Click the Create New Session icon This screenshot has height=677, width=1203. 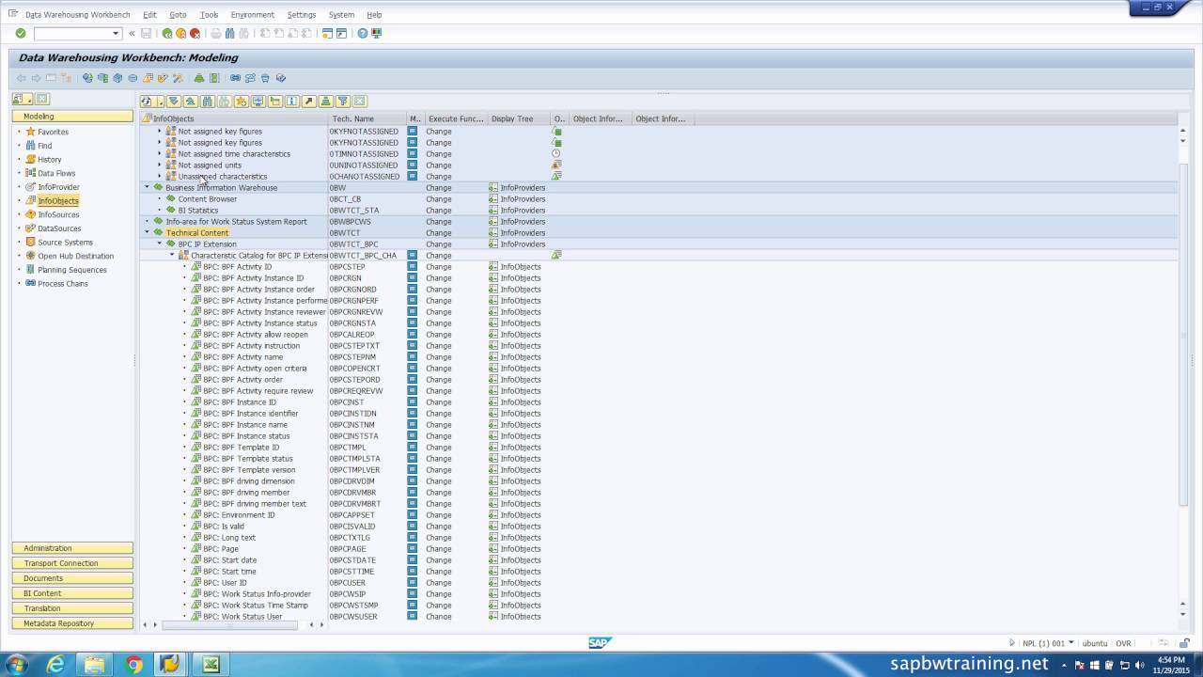(327, 33)
